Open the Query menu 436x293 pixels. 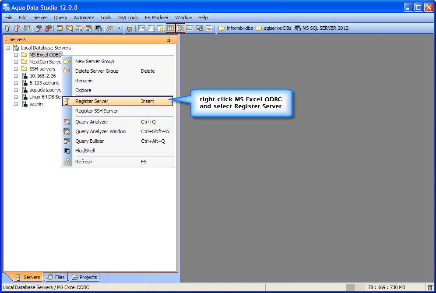tap(60, 18)
